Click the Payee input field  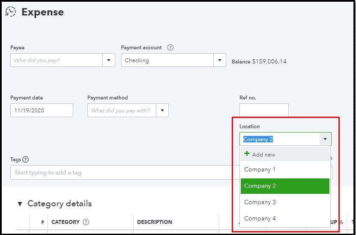57,60
